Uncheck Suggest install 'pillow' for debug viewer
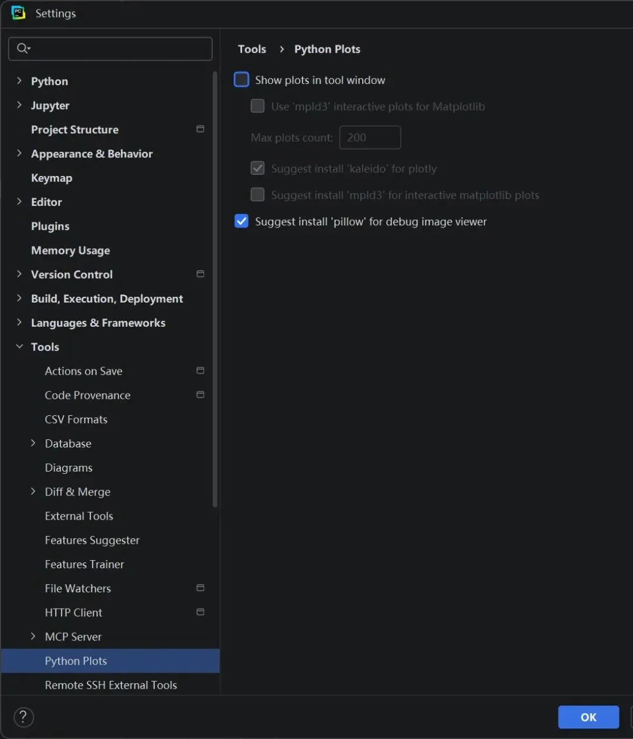Viewport: 633px width, 739px height. click(241, 221)
